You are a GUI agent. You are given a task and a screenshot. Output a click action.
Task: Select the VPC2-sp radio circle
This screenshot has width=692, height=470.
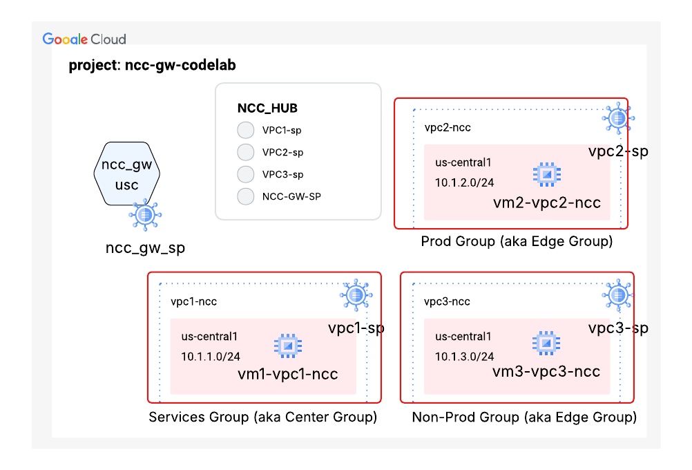click(x=246, y=152)
